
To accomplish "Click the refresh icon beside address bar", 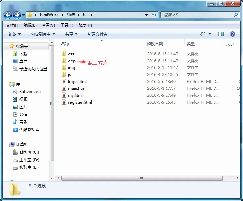I will [x=154, y=15].
